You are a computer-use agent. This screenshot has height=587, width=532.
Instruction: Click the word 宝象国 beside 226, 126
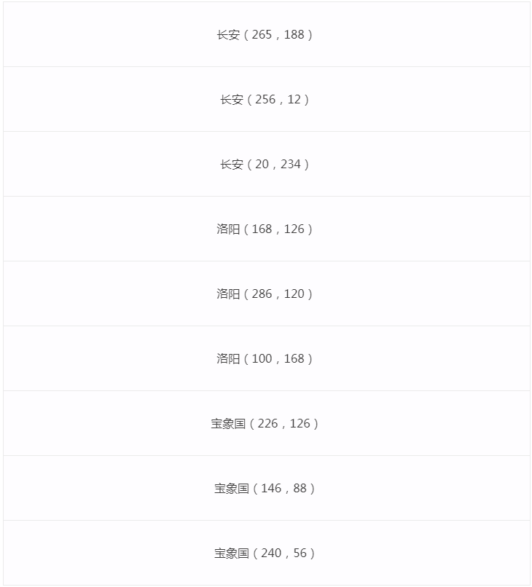pyautogui.click(x=228, y=424)
